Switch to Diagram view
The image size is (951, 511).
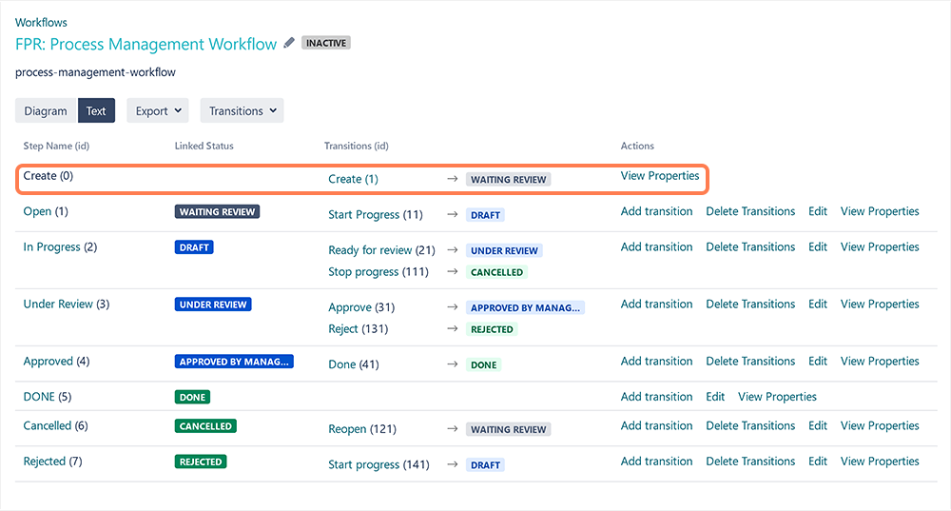coord(46,111)
